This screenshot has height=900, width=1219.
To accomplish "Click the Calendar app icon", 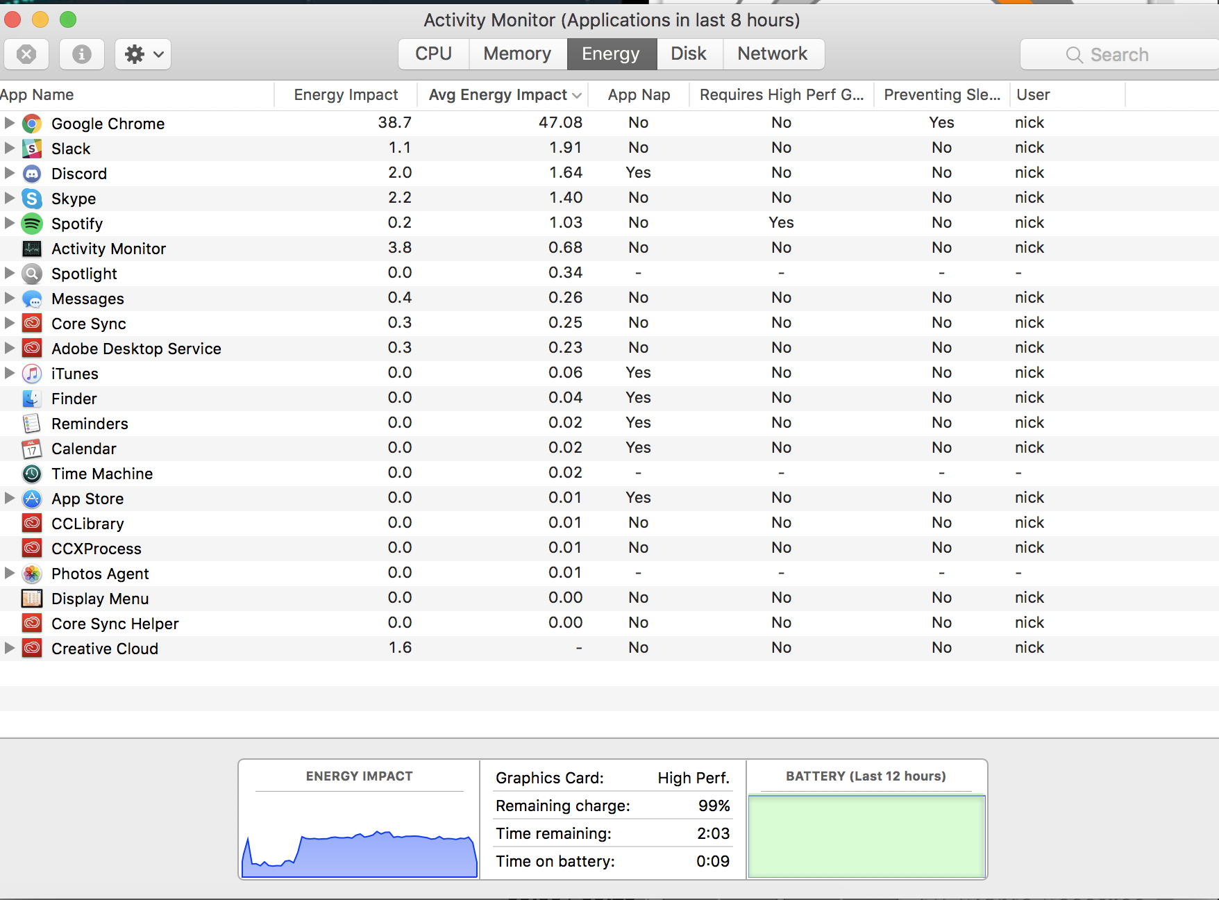I will click(x=32, y=449).
